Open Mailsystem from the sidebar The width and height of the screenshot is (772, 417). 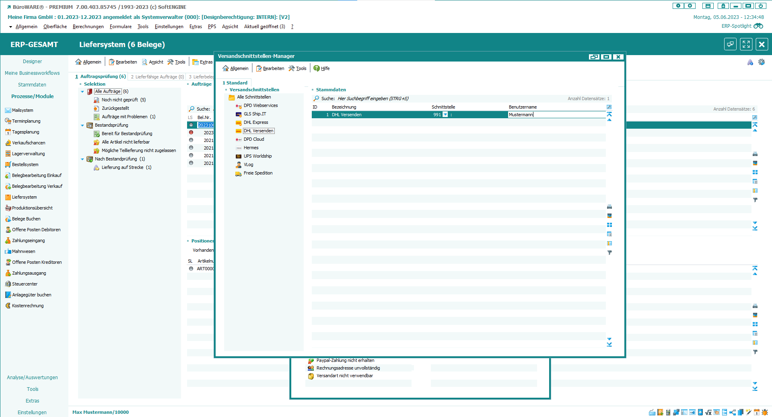(x=23, y=110)
